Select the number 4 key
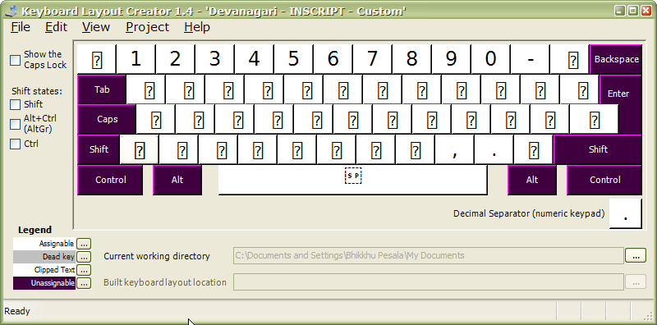Viewport: 657px width, 325px height. click(254, 59)
